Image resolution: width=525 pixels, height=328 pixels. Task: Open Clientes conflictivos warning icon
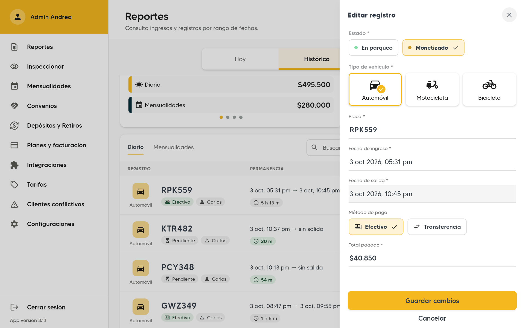(x=14, y=204)
